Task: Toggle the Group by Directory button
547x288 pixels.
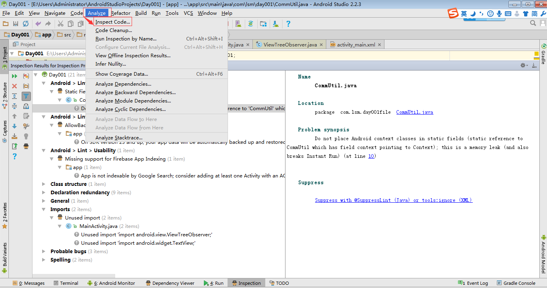Action: (26, 86)
